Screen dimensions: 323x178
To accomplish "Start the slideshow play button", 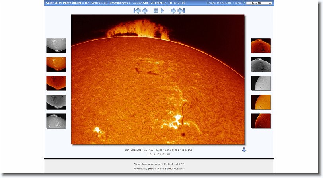I will [162, 11].
